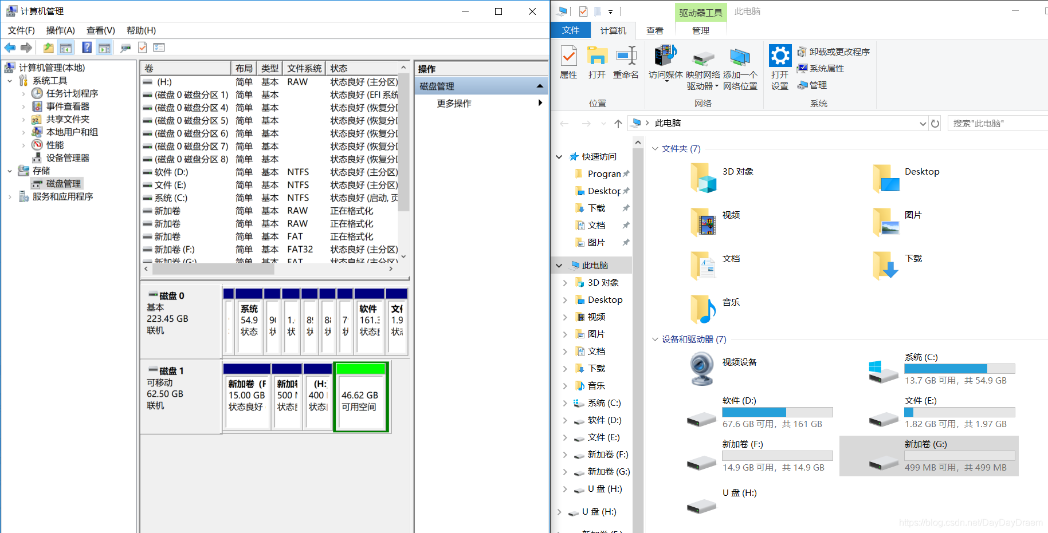The width and height of the screenshot is (1048, 533).
Task: Select U 盘 (H:) drive in main pane
Action: [x=722, y=499]
